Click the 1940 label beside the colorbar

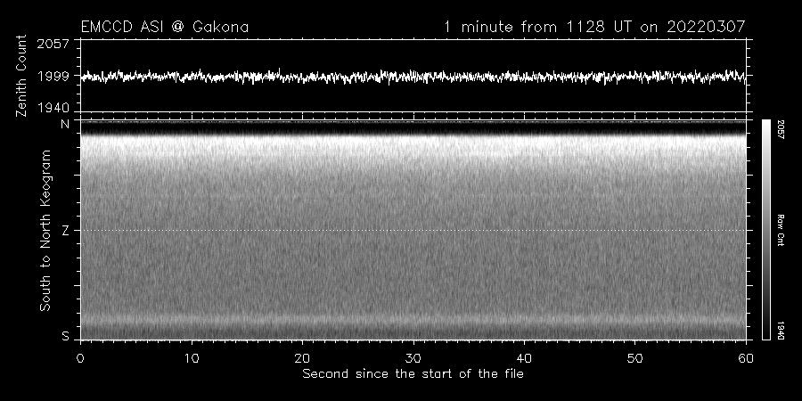[x=780, y=331]
